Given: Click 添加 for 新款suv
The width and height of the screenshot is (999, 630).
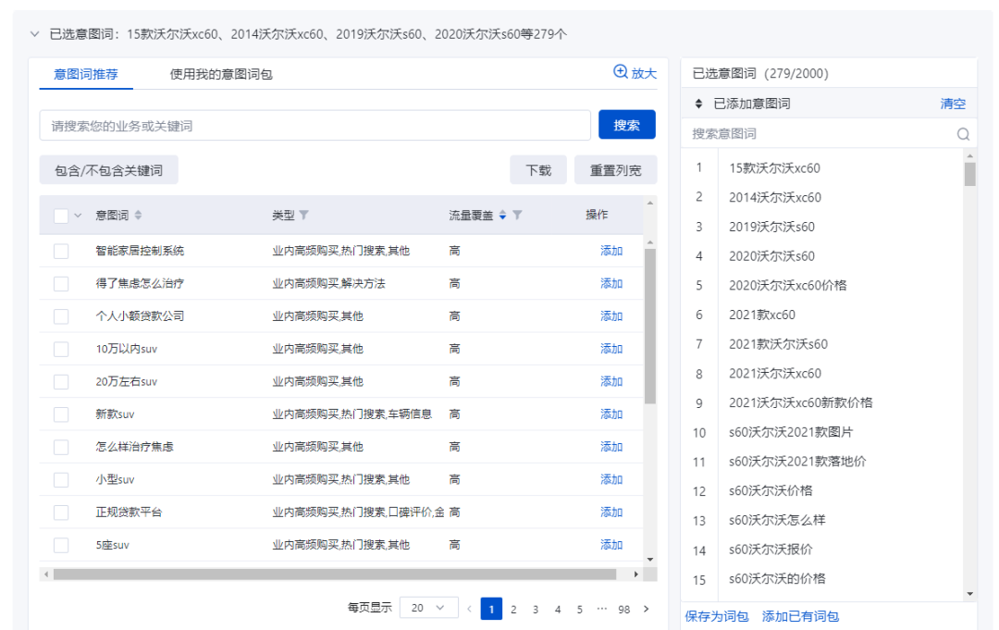Looking at the screenshot, I should 611,414.
